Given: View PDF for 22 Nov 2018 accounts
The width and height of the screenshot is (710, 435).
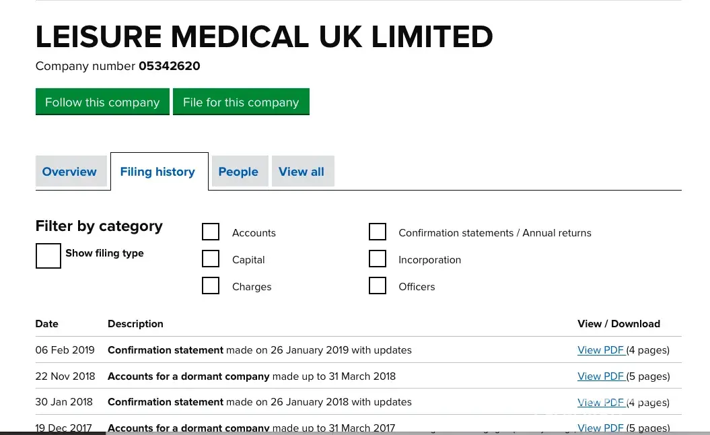Looking at the screenshot, I should click(x=601, y=376).
